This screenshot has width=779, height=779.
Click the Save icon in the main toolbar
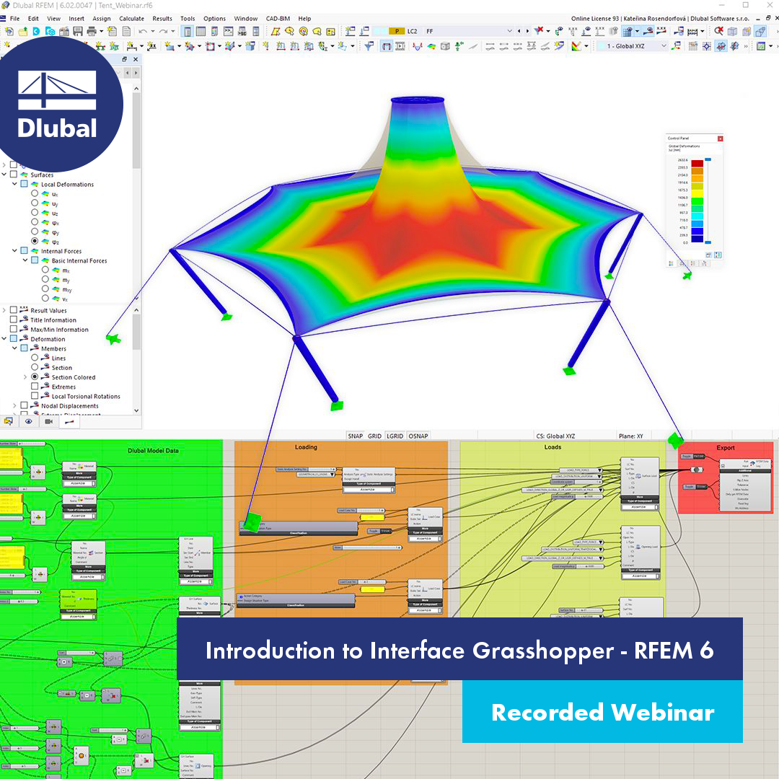(x=78, y=30)
